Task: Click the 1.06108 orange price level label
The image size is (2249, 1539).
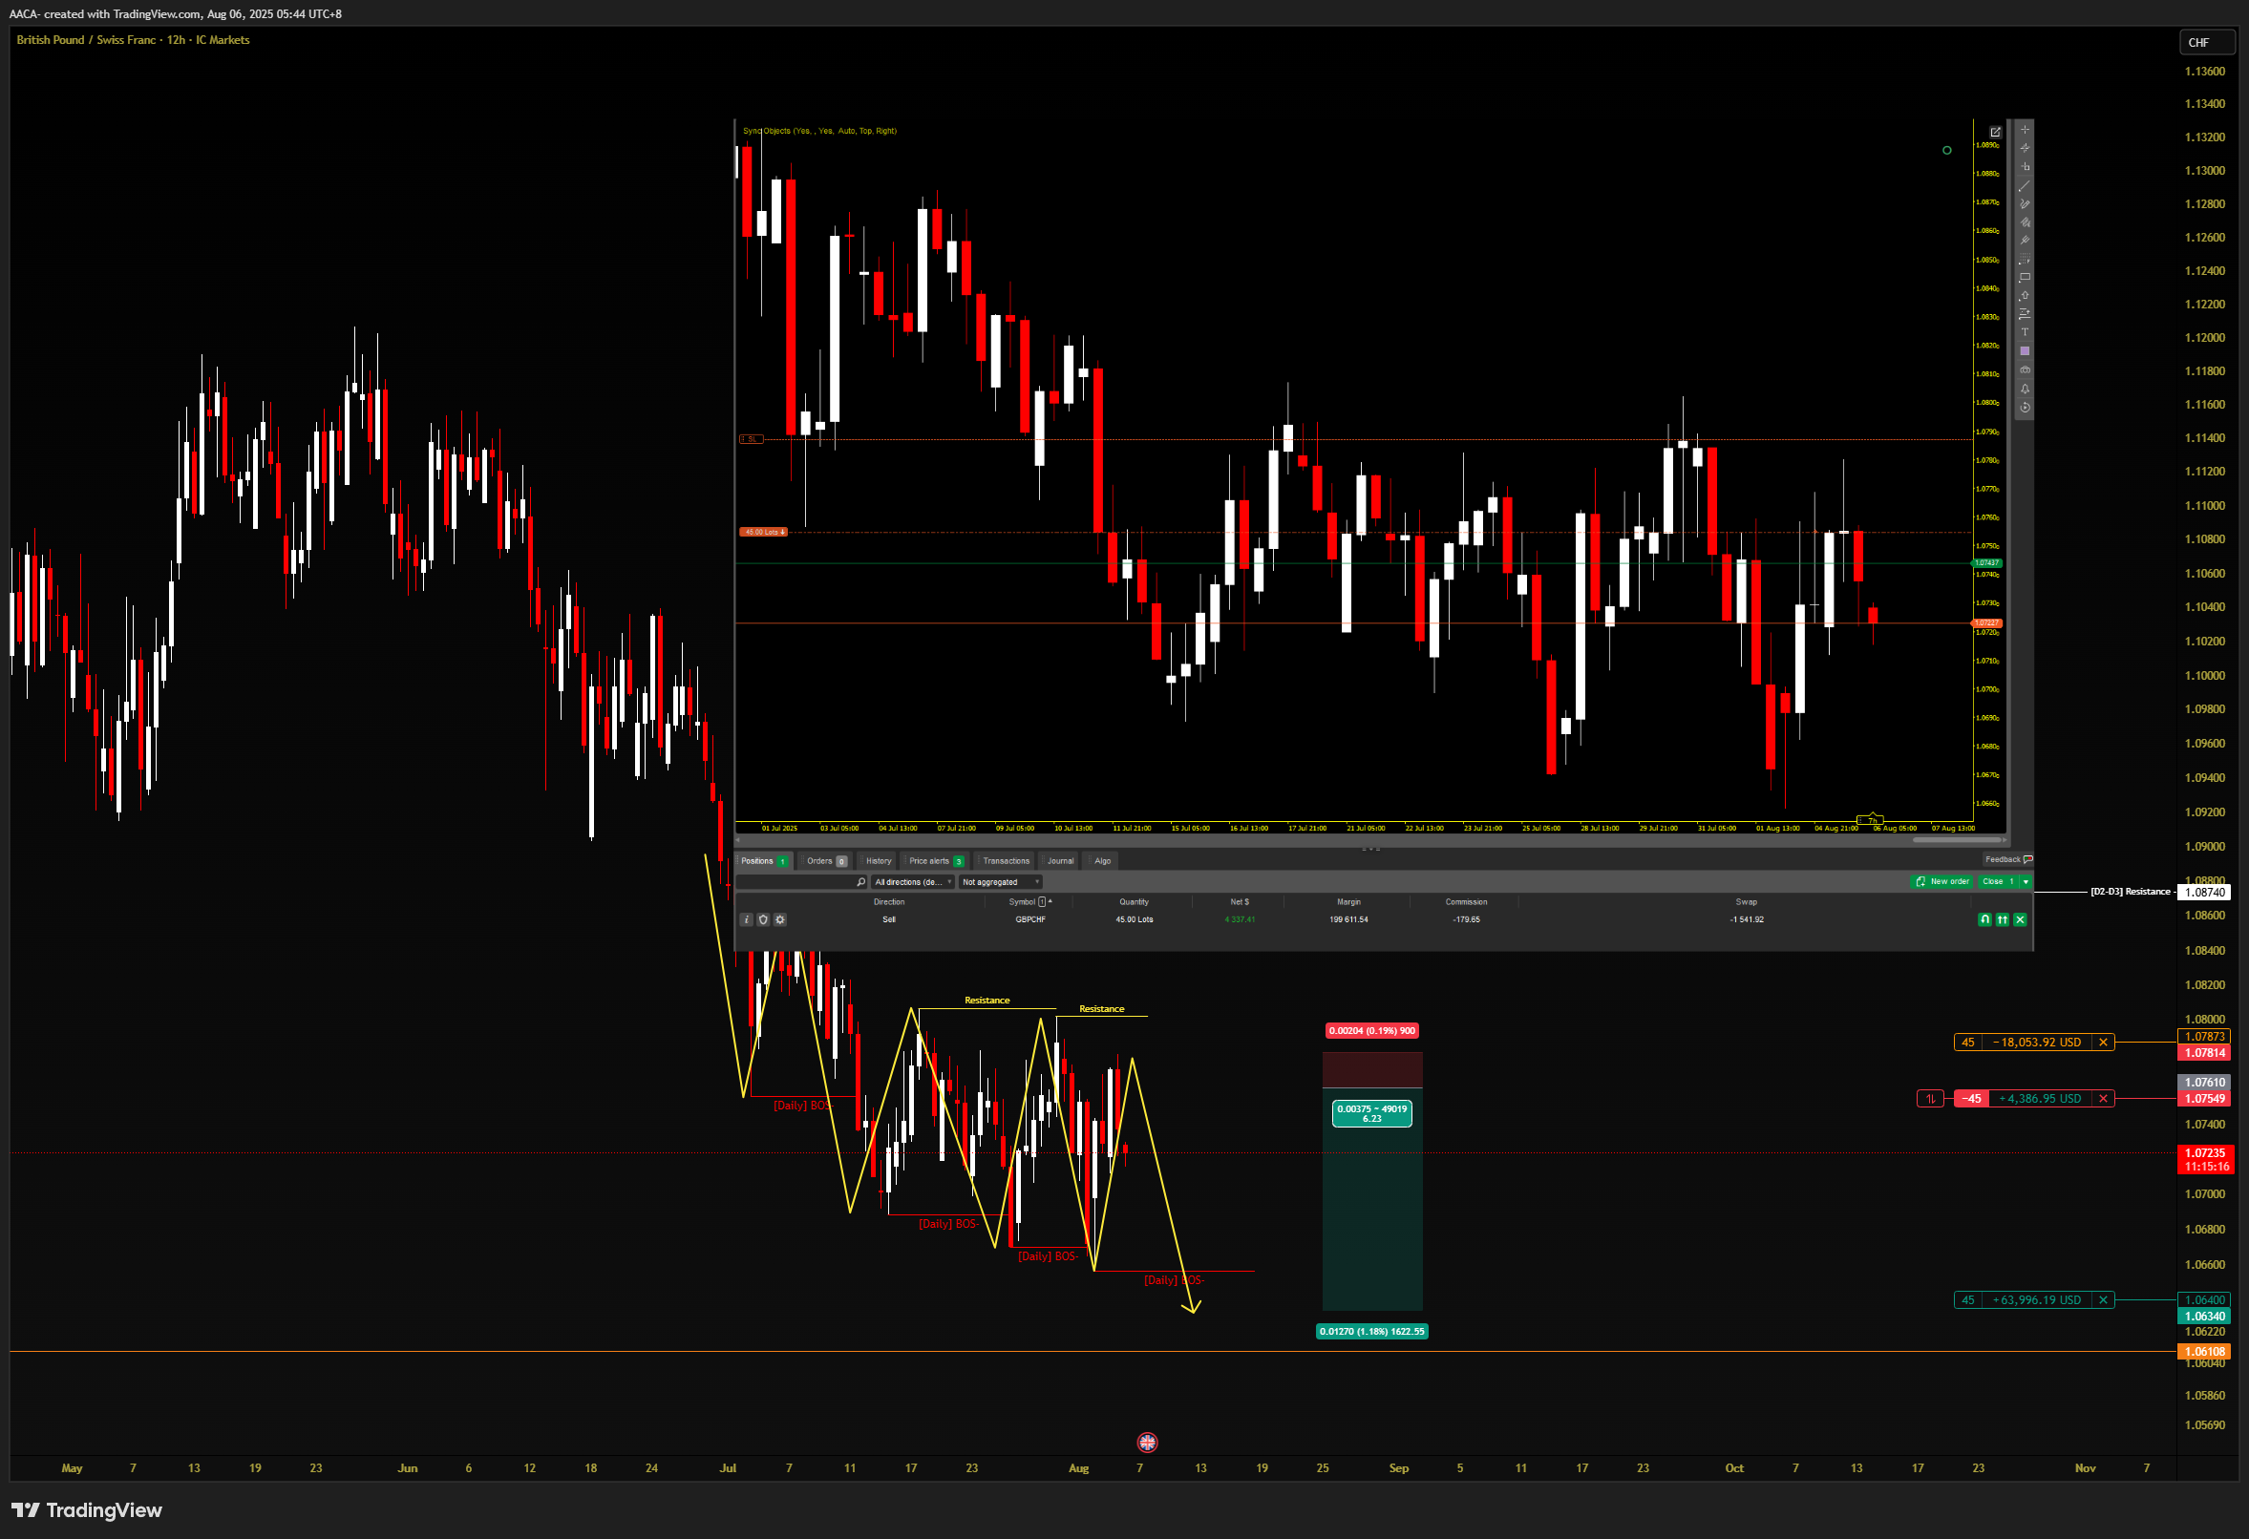Action: 2204,1352
